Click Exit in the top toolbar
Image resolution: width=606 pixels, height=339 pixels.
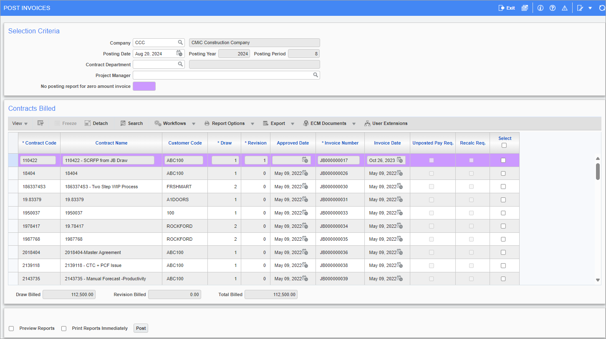(506, 7)
